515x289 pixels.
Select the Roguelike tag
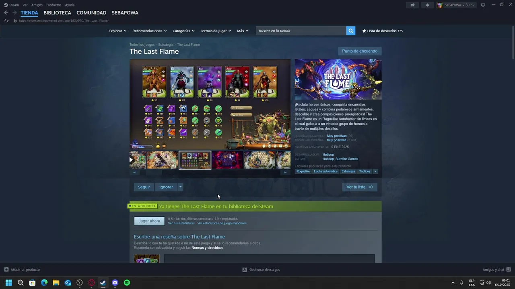tap(303, 171)
